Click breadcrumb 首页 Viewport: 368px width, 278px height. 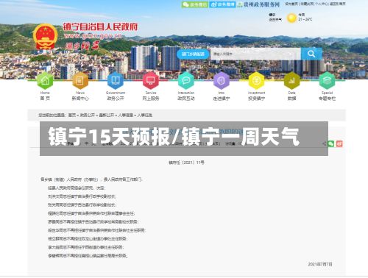(72, 115)
